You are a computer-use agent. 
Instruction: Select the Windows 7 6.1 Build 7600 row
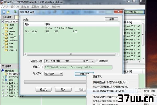[72, 28]
